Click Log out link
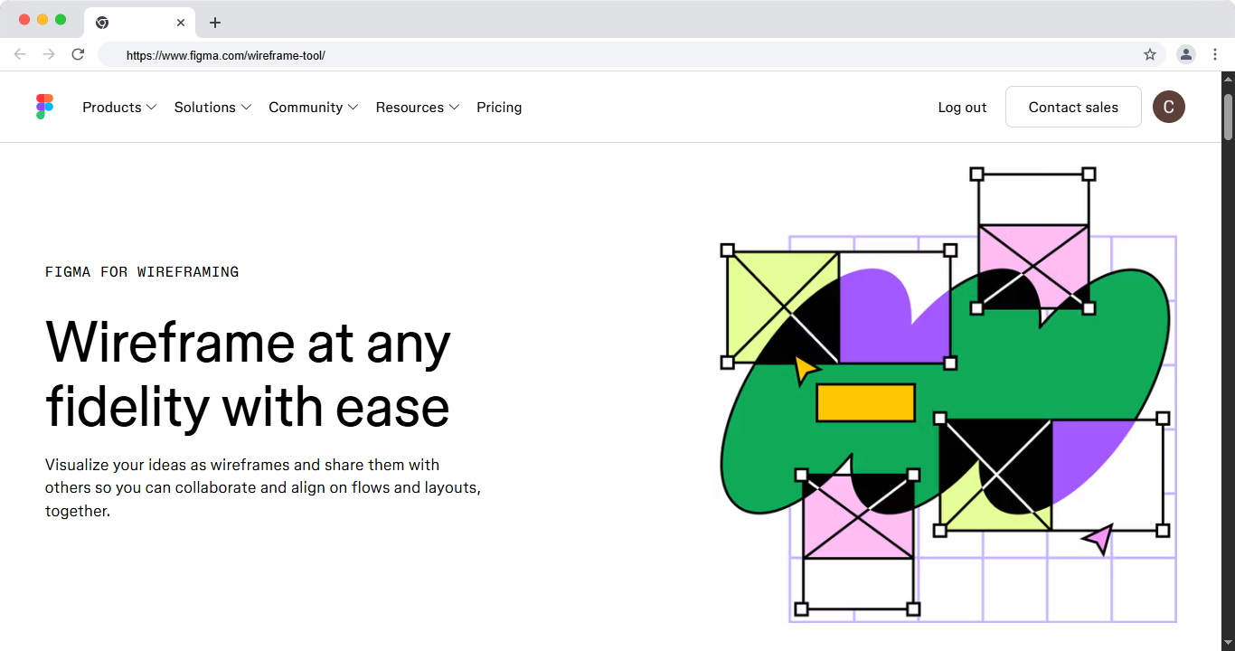 click(962, 107)
